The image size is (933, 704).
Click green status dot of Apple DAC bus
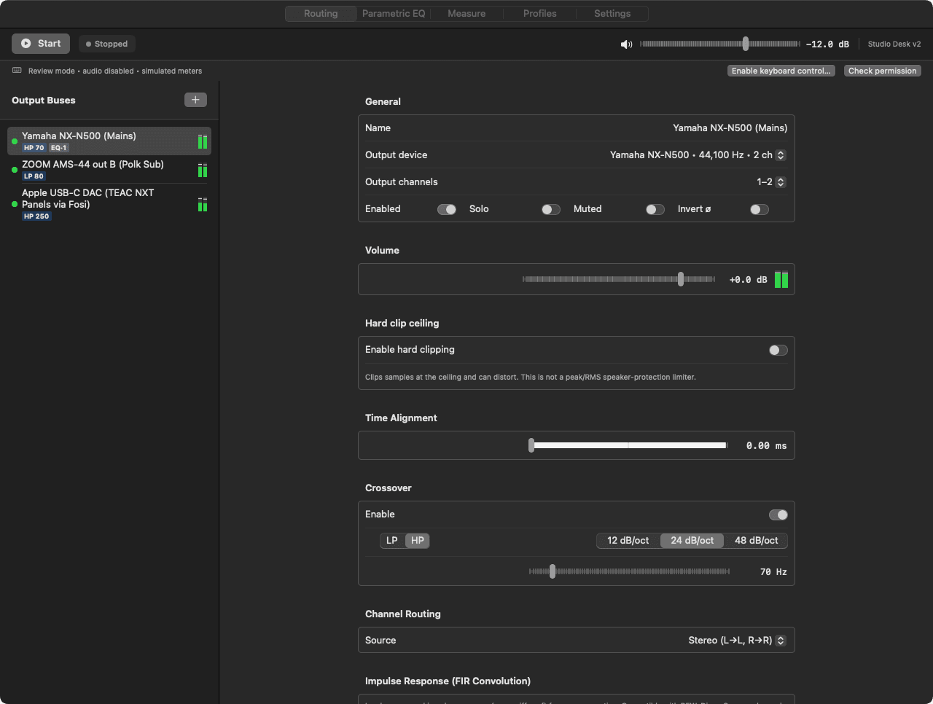coord(15,204)
